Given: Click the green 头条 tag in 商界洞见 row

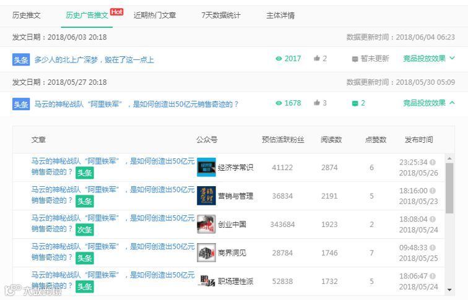Looking at the screenshot, I should tap(84, 259).
